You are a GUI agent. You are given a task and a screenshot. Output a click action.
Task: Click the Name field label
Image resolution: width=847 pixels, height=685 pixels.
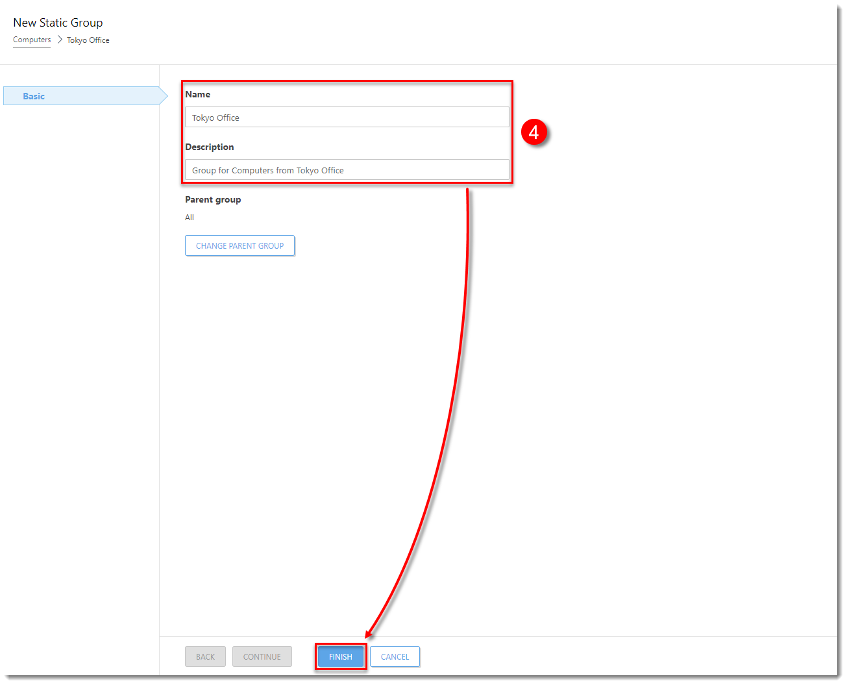coord(198,94)
